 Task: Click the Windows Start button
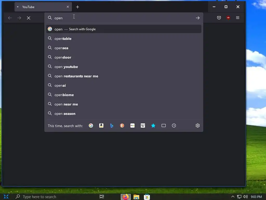click(x=6, y=197)
